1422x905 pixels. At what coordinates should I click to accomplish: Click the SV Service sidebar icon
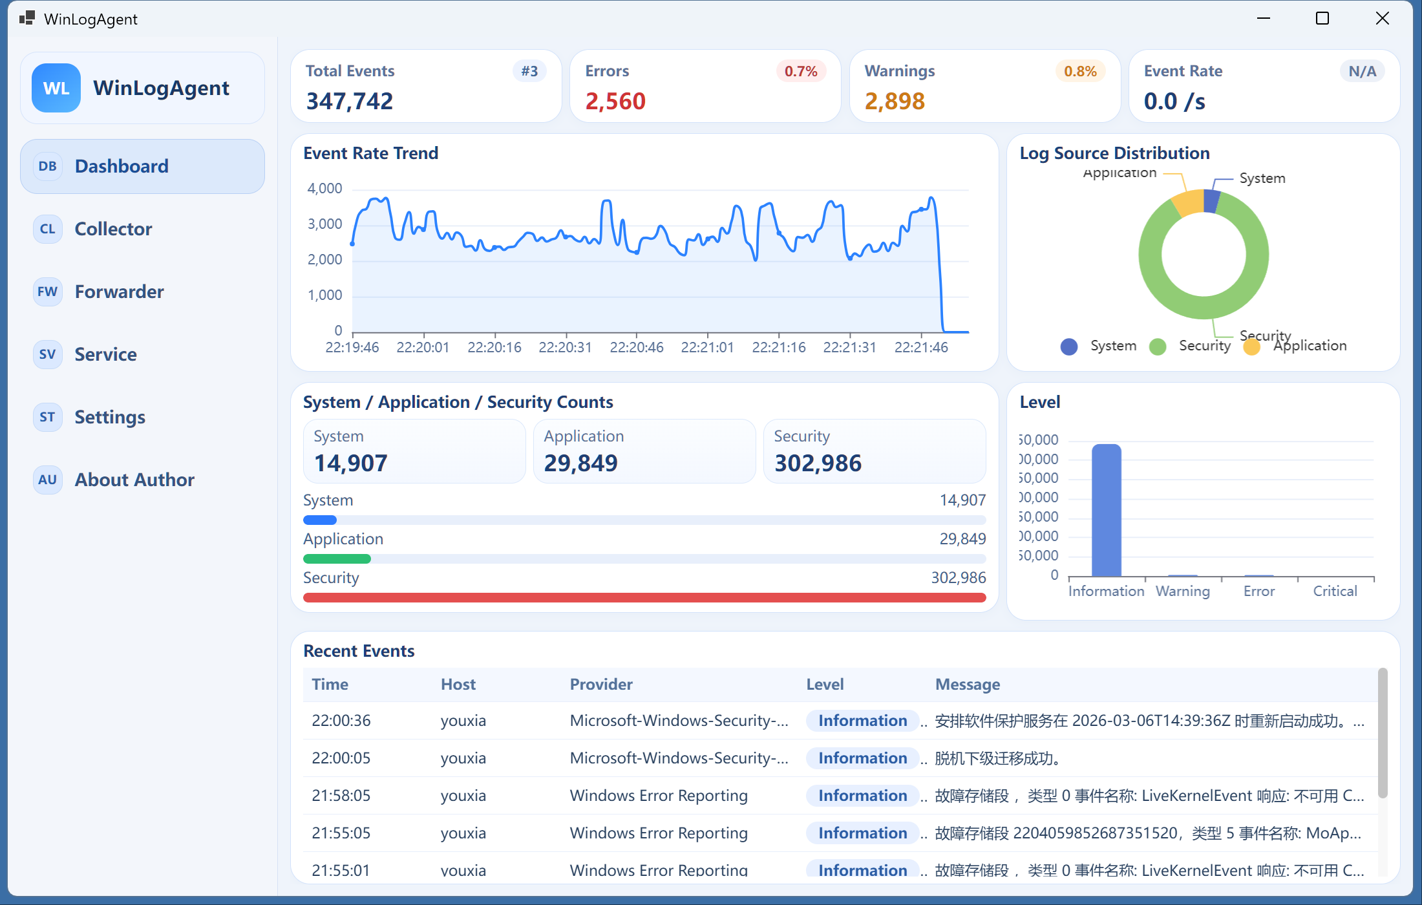pyautogui.click(x=47, y=354)
